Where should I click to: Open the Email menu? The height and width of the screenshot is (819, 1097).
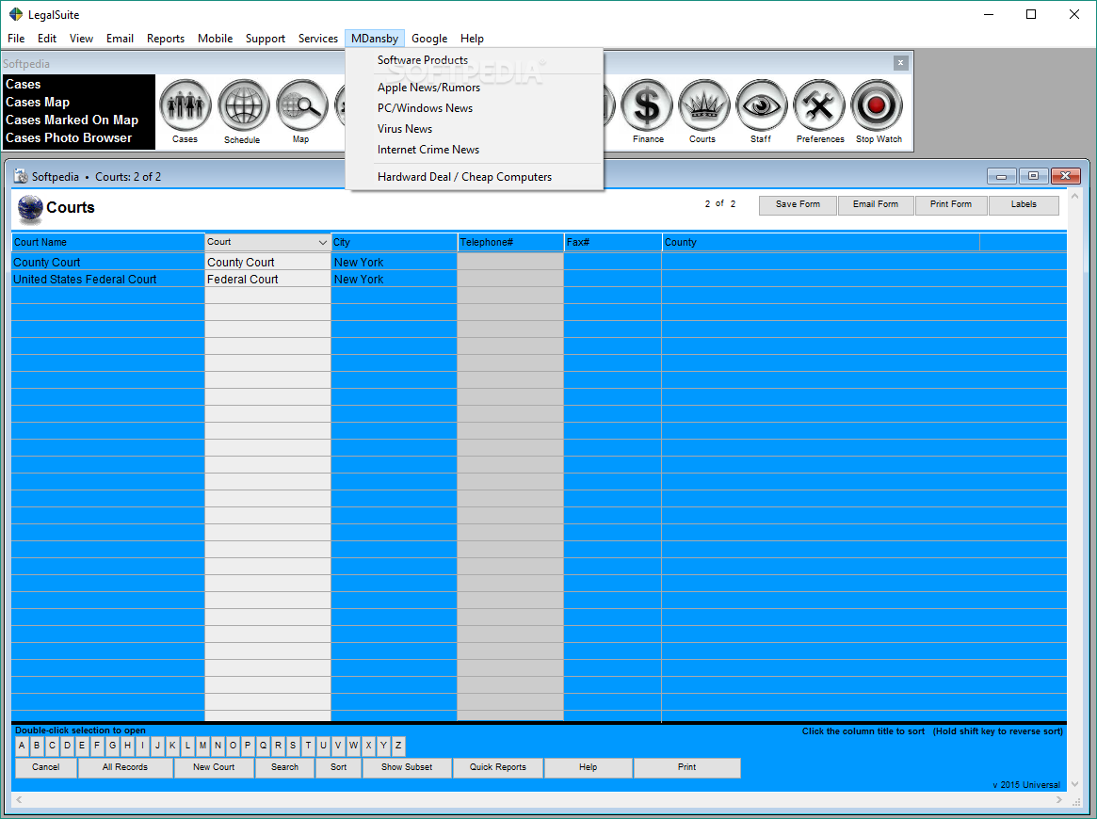(120, 39)
